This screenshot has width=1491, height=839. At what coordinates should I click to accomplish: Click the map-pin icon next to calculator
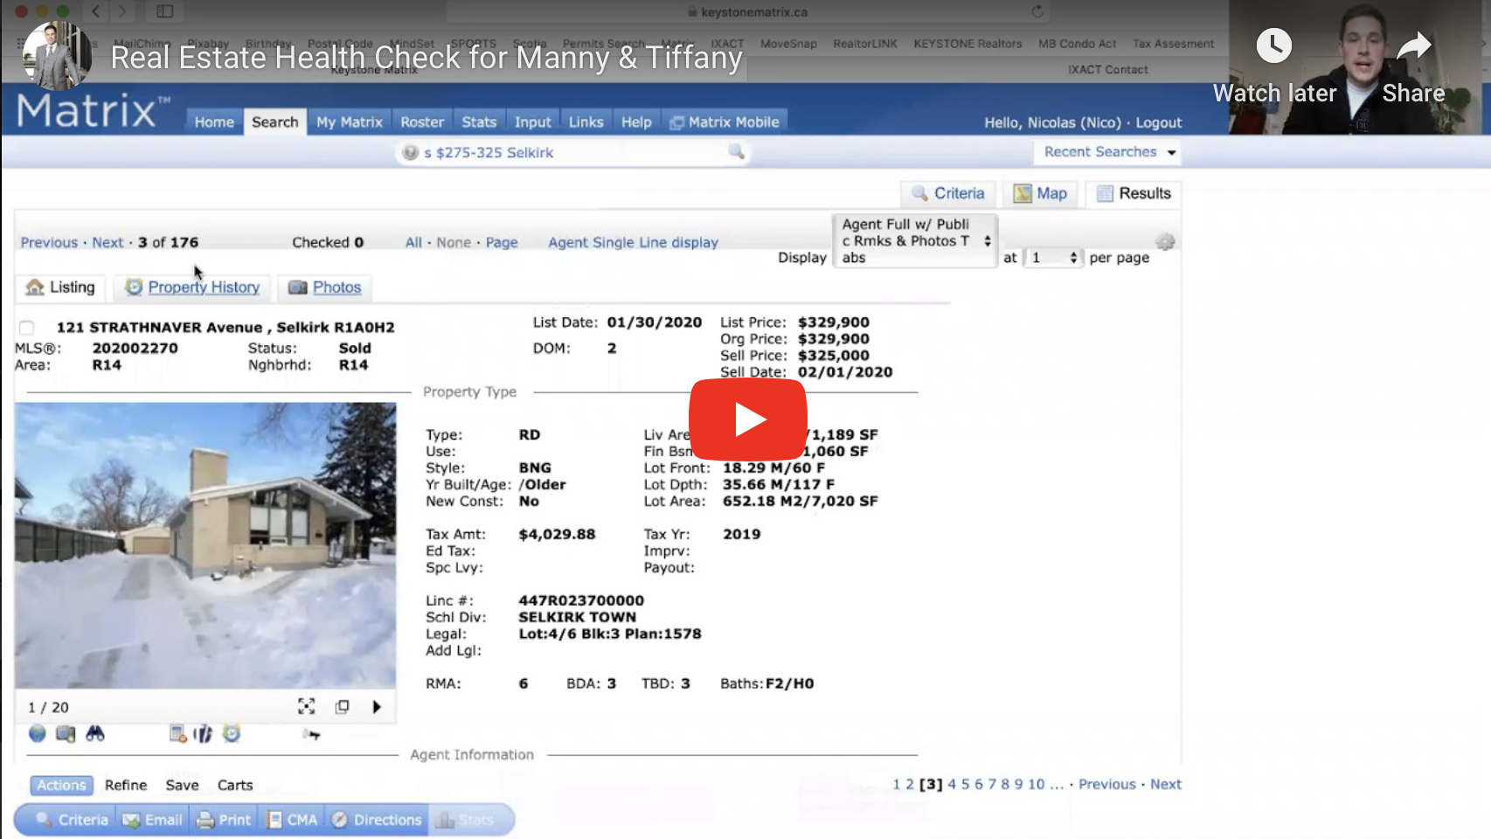tap(203, 733)
